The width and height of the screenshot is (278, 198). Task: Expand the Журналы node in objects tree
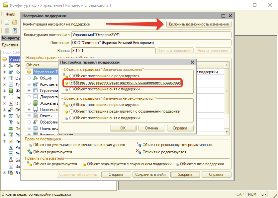tap(29, 103)
